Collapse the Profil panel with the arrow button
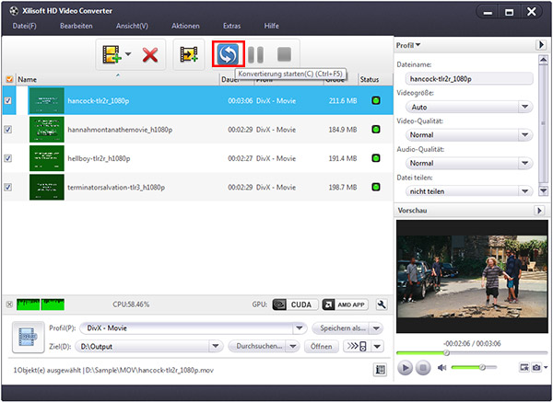The image size is (553, 402). [541, 45]
